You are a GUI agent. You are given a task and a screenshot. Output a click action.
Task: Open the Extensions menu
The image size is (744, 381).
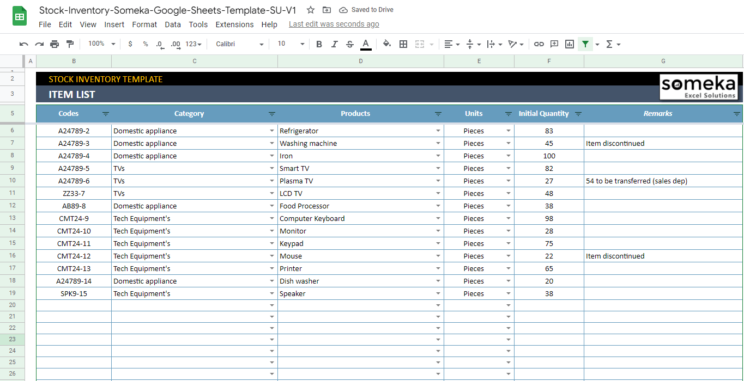(x=234, y=24)
